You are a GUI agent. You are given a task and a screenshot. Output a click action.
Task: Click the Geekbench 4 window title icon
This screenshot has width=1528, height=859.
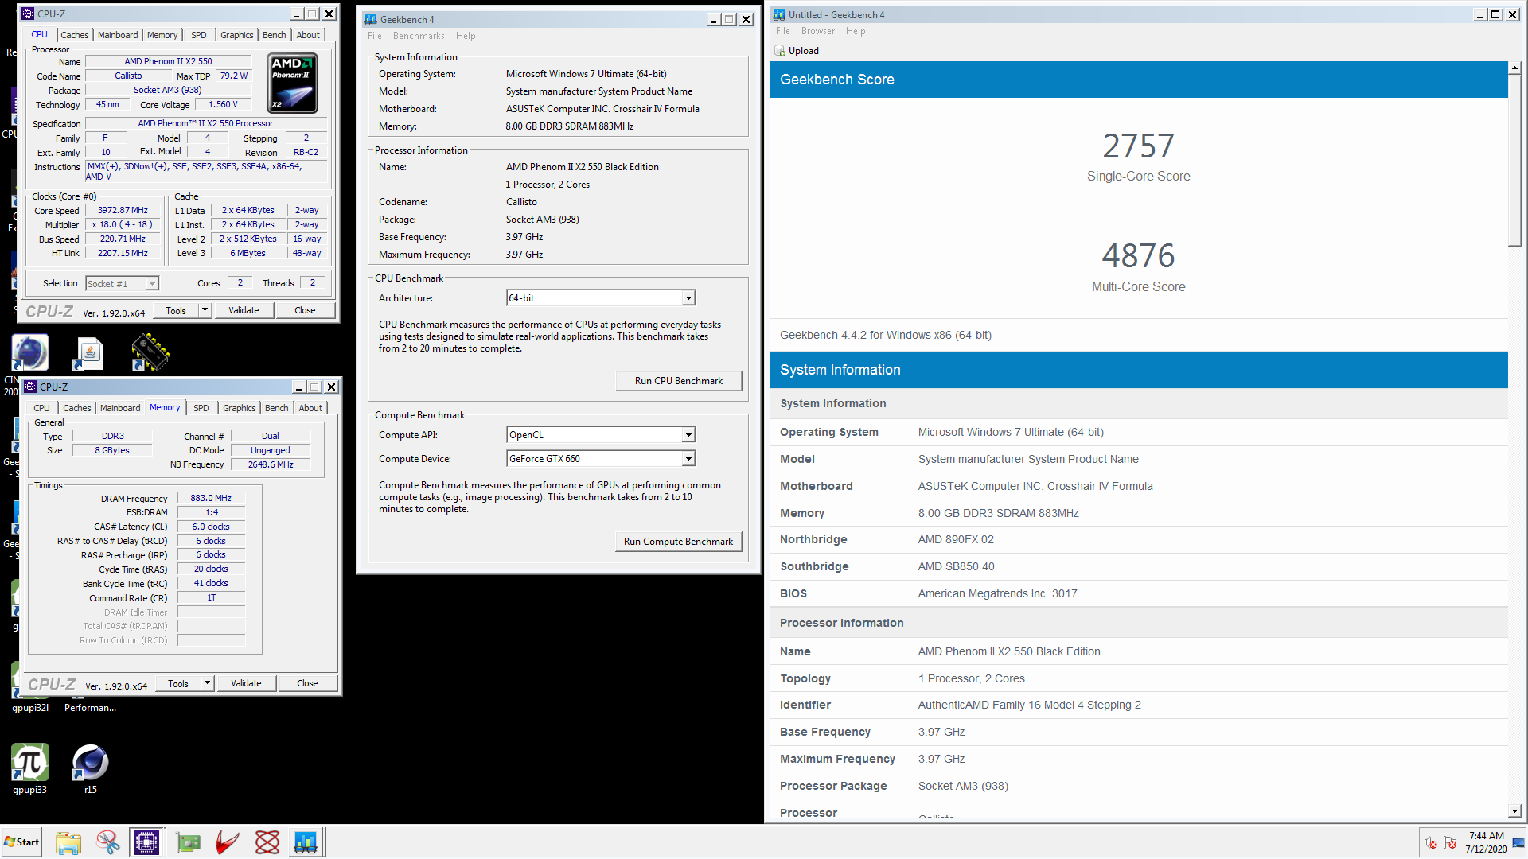point(371,19)
